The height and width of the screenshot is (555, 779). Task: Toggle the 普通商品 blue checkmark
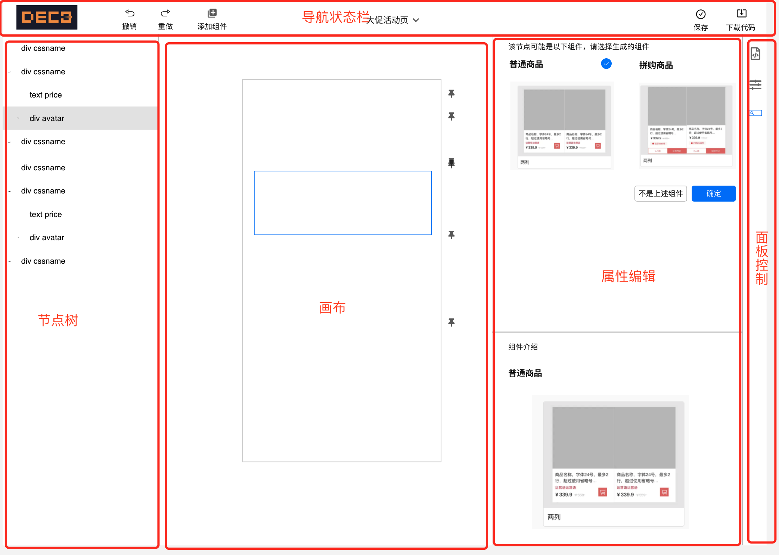[x=606, y=64]
